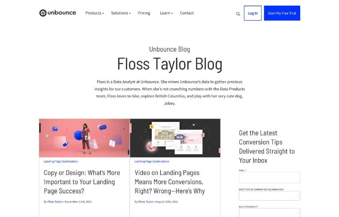This screenshot has height=217, width=339.
Task: Click the Floss Taylor Blog heading
Action: coord(169,64)
